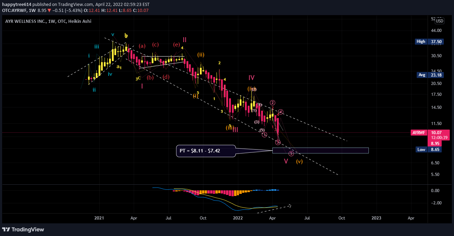Select the red (b) wave label
The height and width of the screenshot is (236, 454).
150,78
